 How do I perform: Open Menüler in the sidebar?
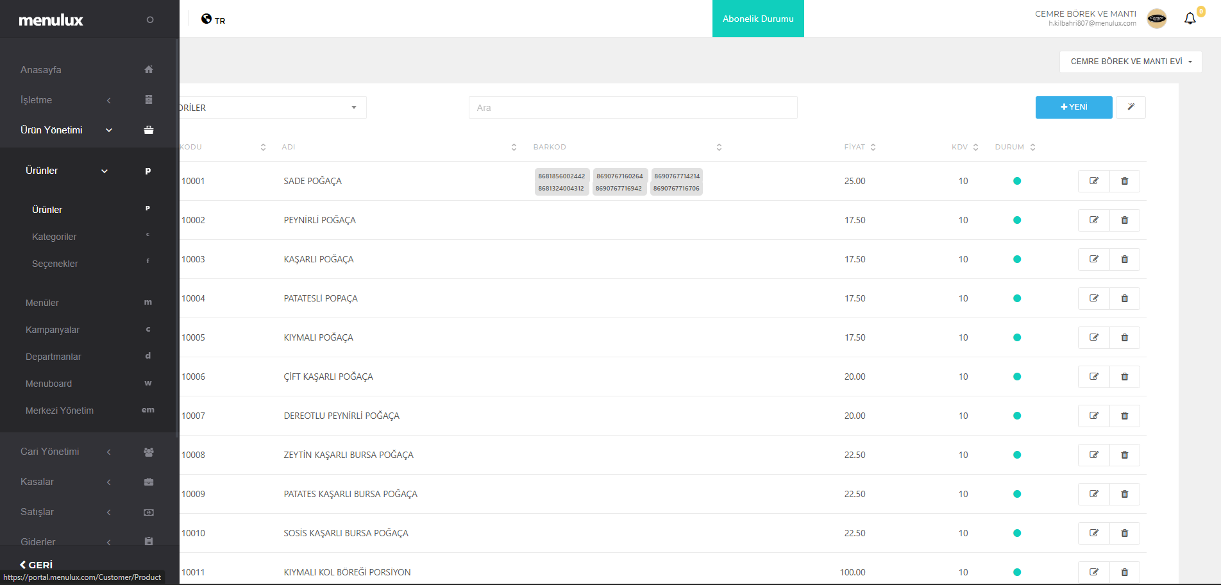pyautogui.click(x=42, y=303)
